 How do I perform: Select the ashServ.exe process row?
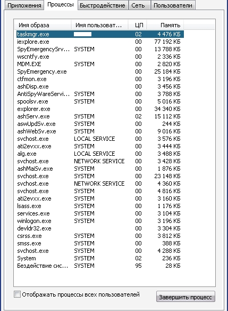pos(100,116)
